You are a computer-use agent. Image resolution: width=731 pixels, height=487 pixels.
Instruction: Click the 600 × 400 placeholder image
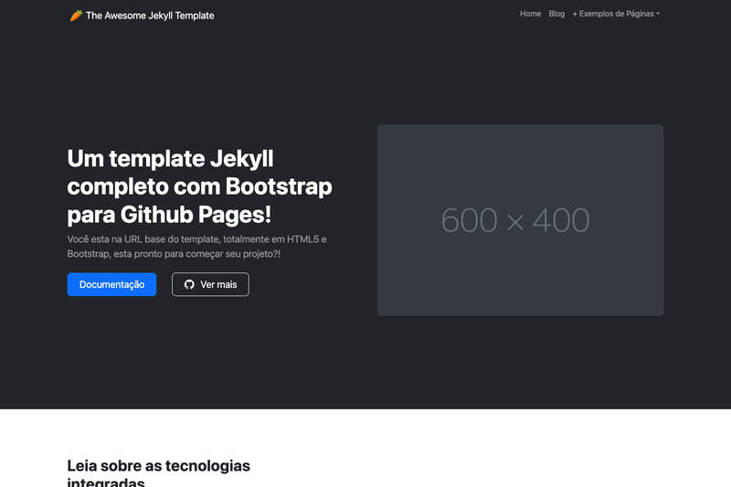point(520,220)
